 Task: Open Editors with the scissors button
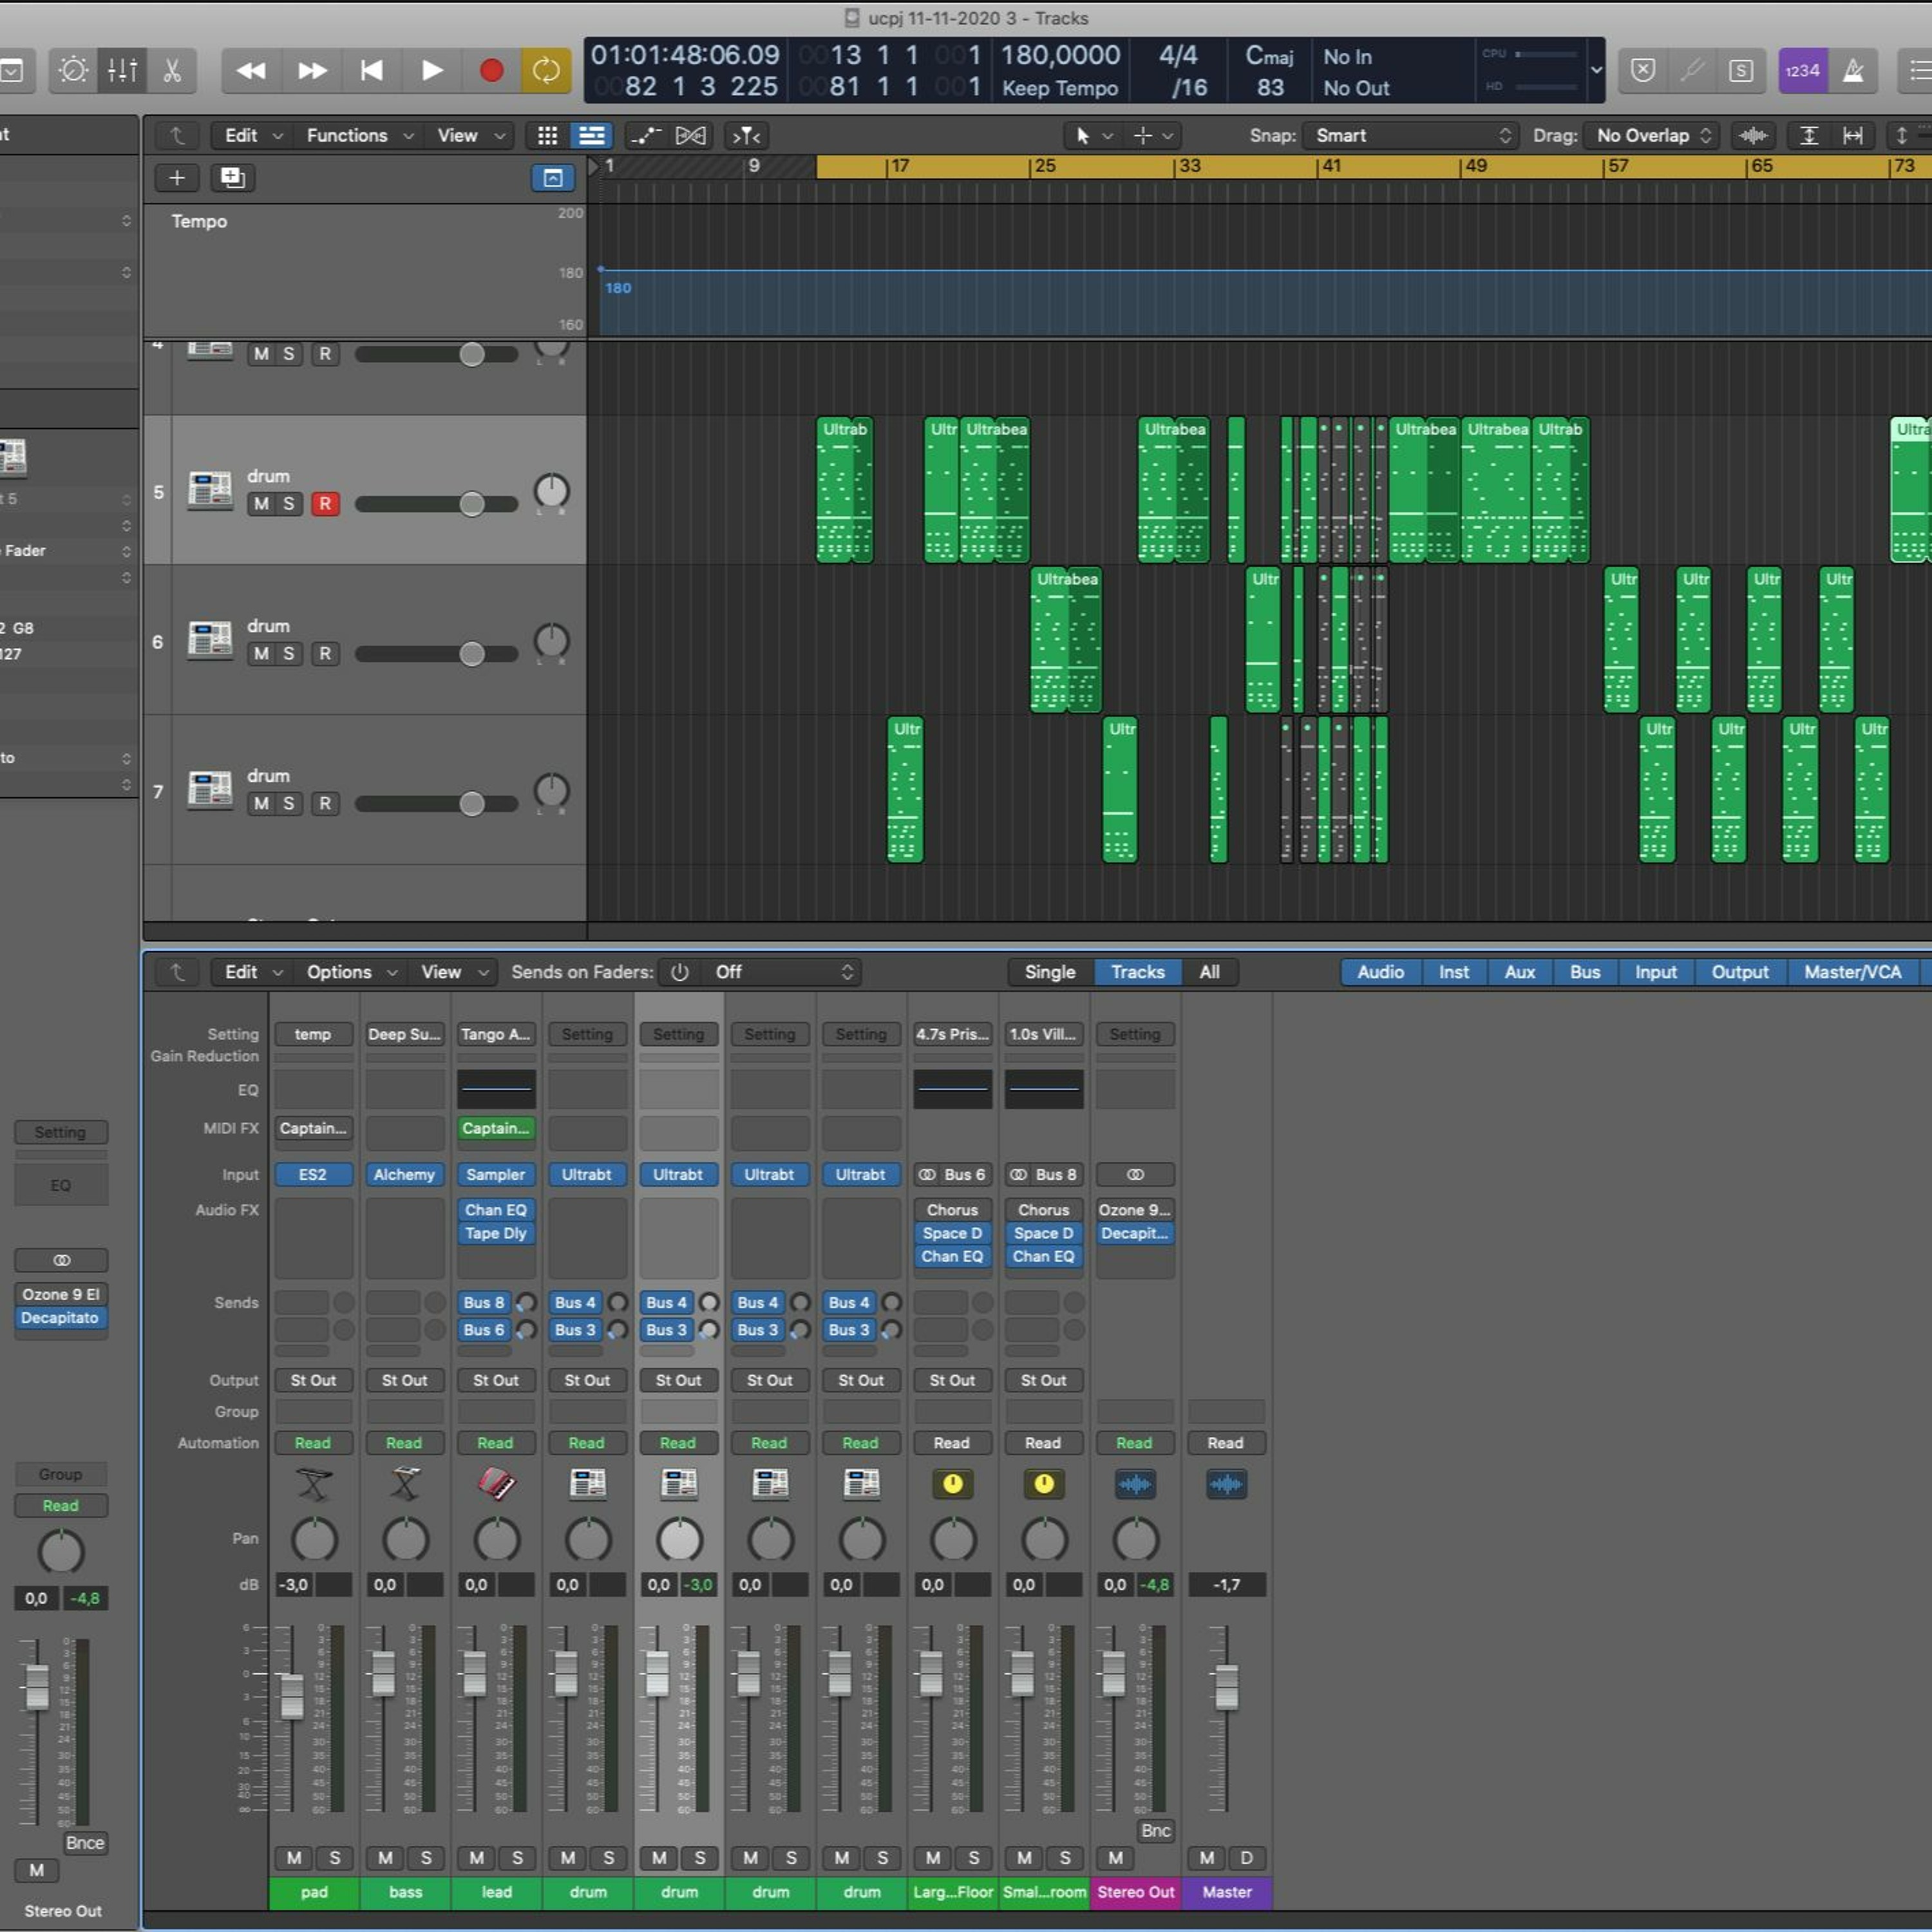click(x=172, y=70)
